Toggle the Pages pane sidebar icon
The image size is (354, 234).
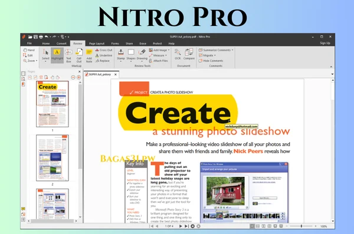point(23,74)
